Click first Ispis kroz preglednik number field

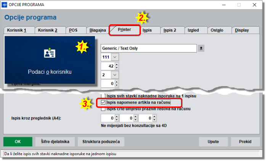point(108,119)
